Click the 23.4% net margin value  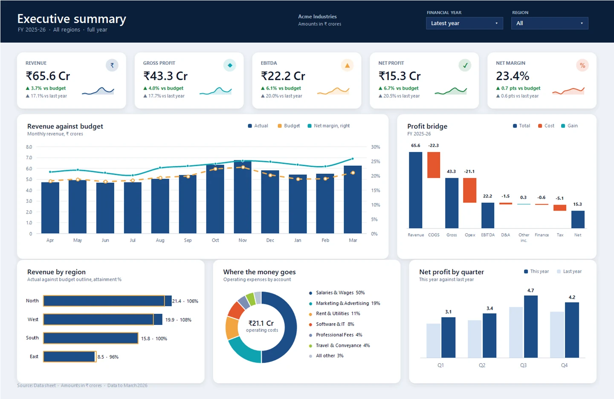513,76
